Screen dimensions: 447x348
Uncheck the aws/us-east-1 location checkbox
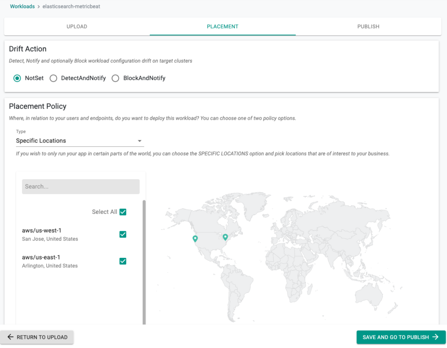[x=123, y=261]
